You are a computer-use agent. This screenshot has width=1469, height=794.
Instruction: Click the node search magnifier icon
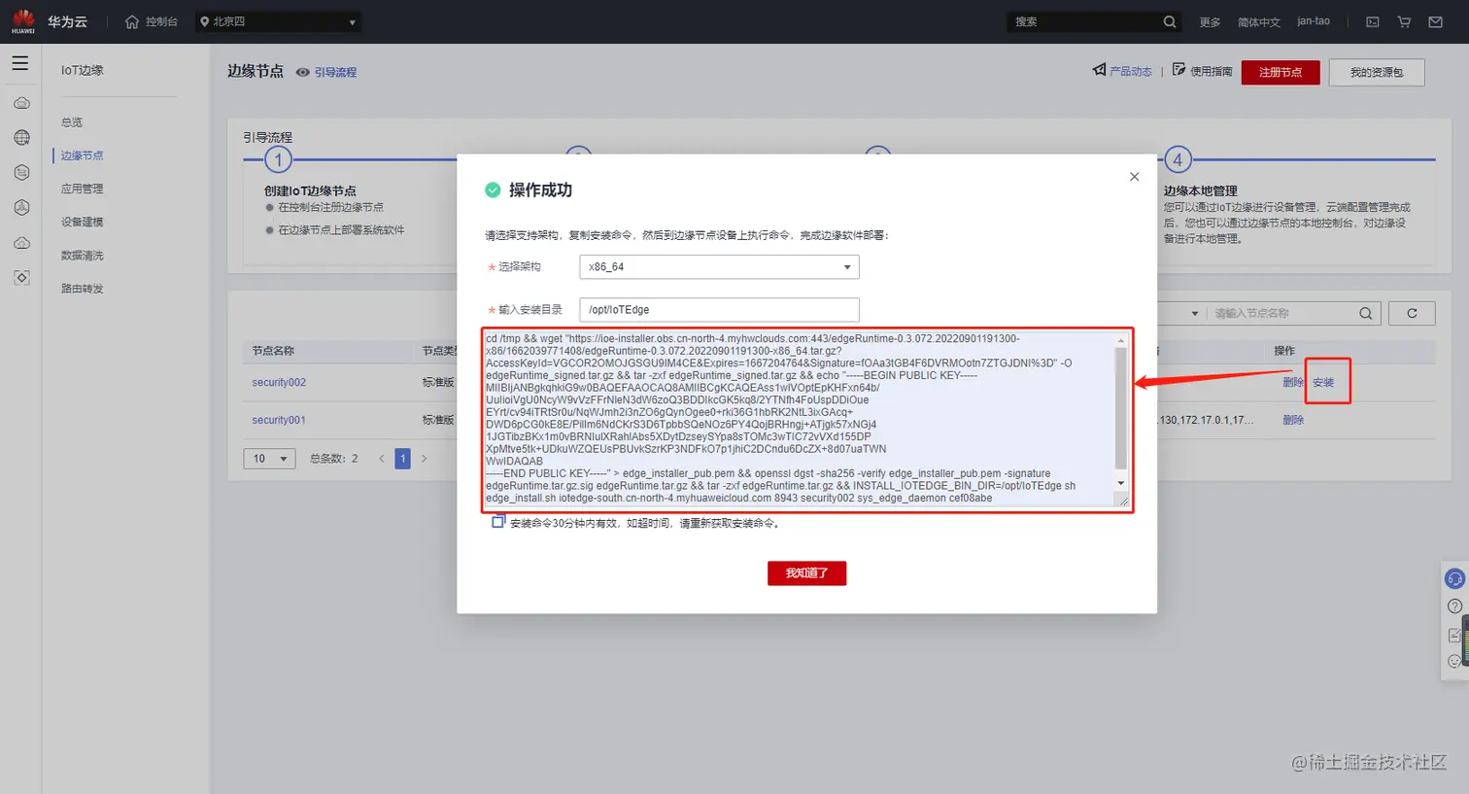click(x=1365, y=313)
